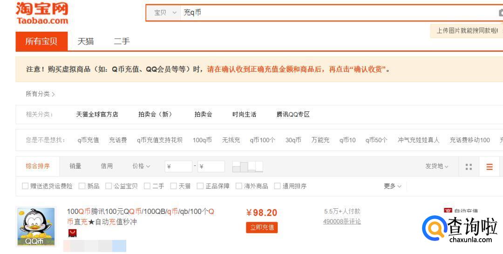The height and width of the screenshot is (254, 503).
Task: Click the Taobao logo
Action: (x=42, y=14)
